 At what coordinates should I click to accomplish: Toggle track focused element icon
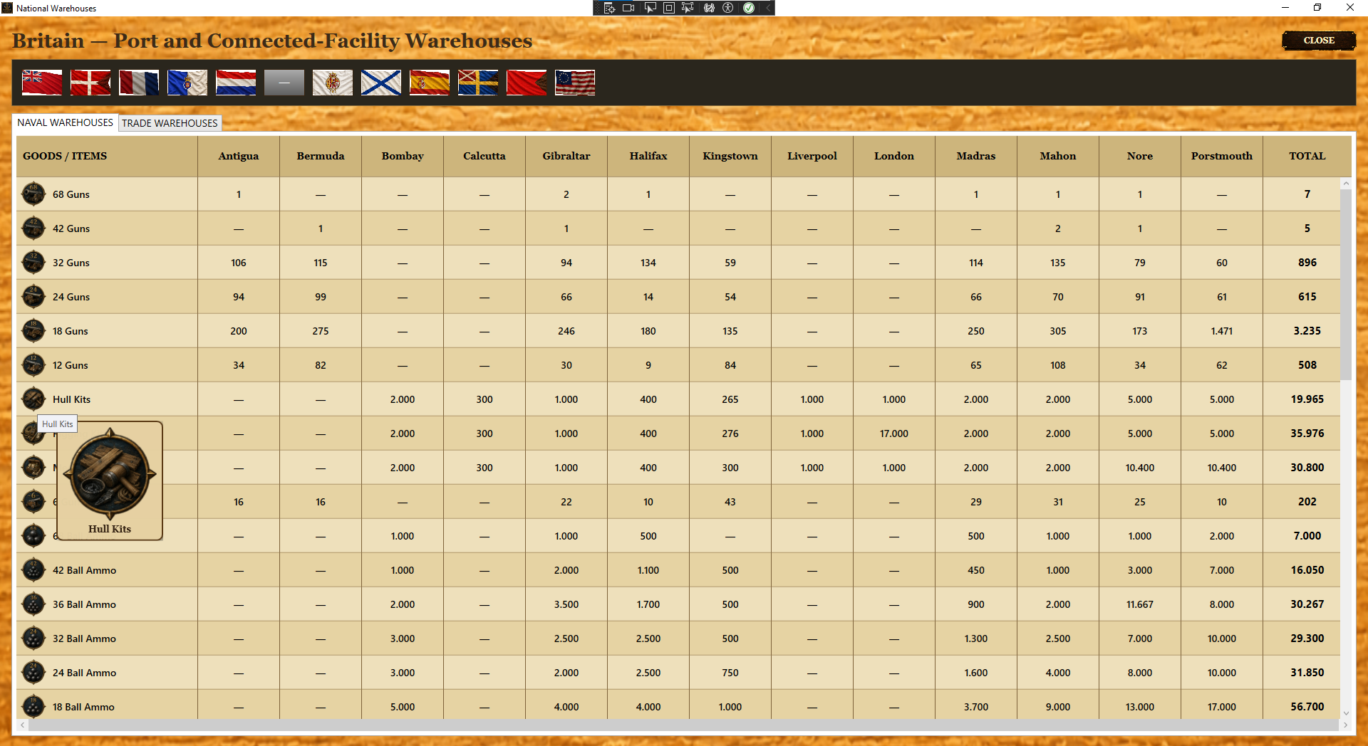[x=688, y=8]
